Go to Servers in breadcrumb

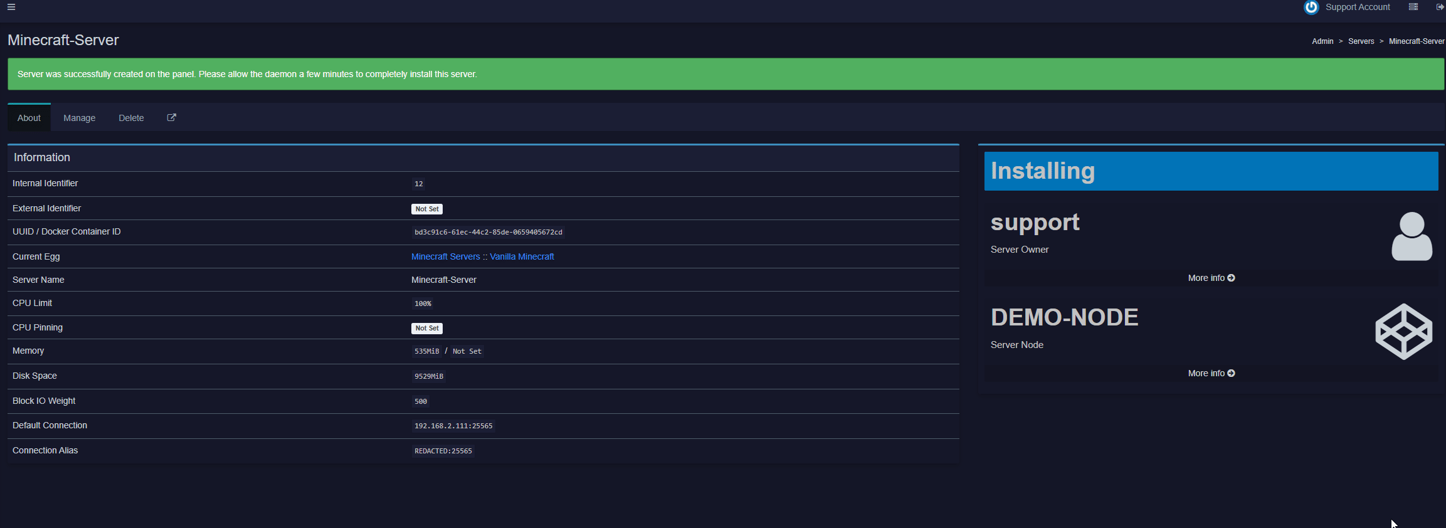pos(1361,41)
